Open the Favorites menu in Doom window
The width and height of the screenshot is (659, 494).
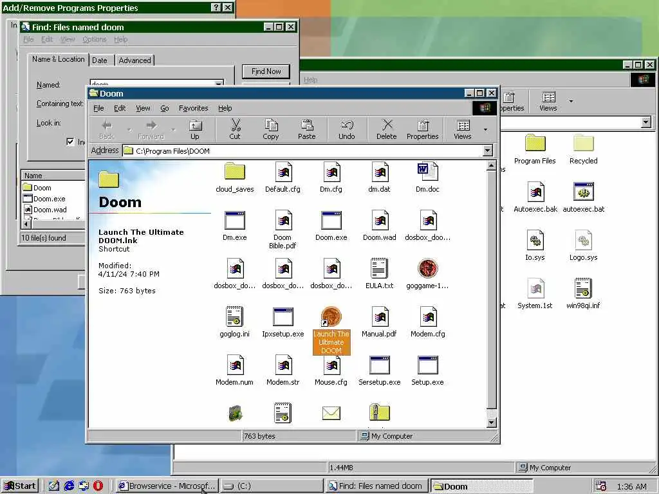193,108
